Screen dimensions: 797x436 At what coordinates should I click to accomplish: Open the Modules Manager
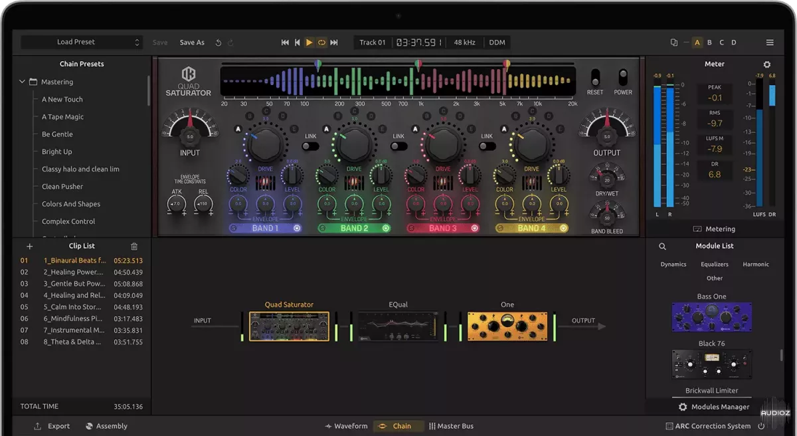coord(713,407)
